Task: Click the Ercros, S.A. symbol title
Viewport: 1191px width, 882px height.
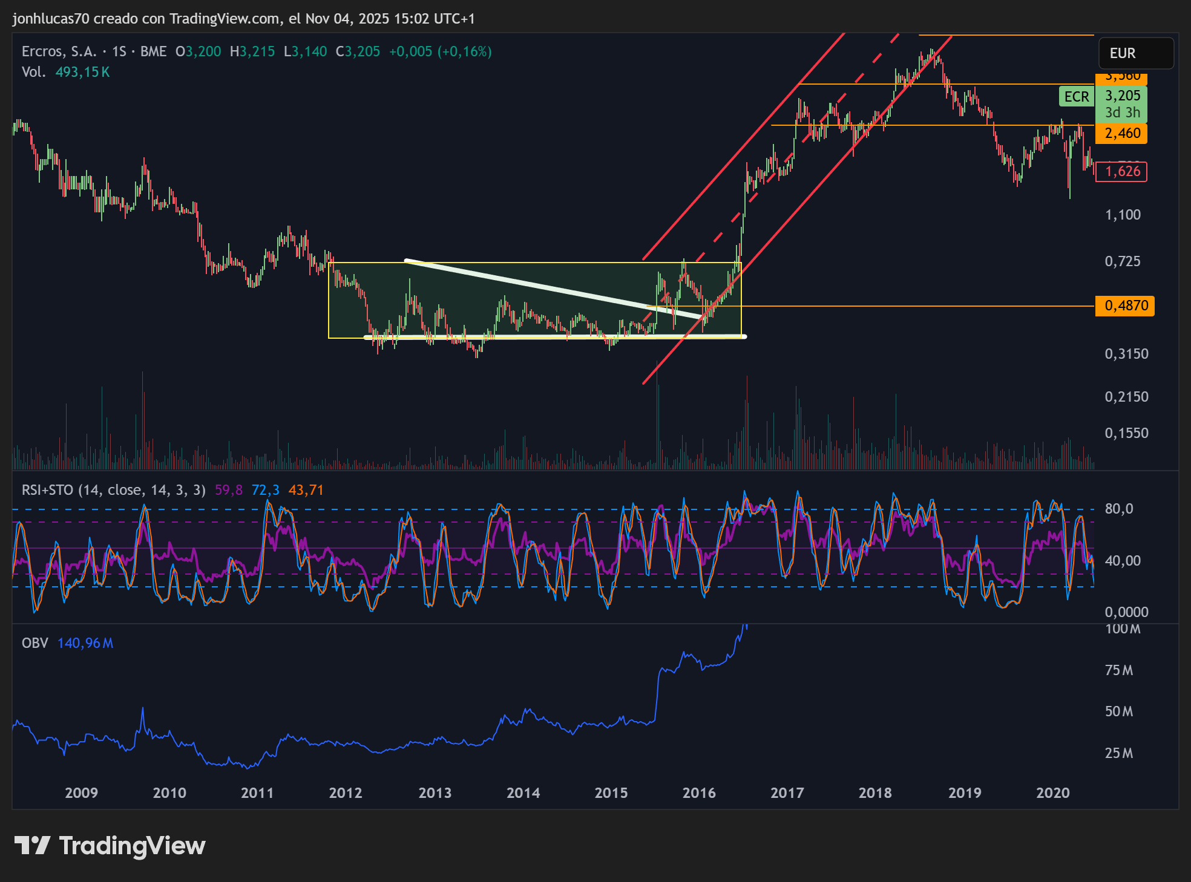Action: click(59, 51)
